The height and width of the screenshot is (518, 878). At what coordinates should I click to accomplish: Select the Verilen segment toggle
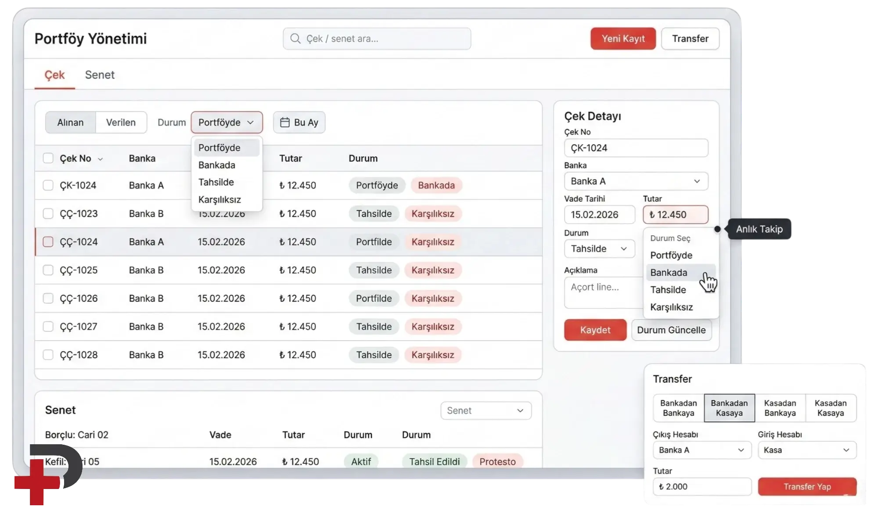[121, 122]
